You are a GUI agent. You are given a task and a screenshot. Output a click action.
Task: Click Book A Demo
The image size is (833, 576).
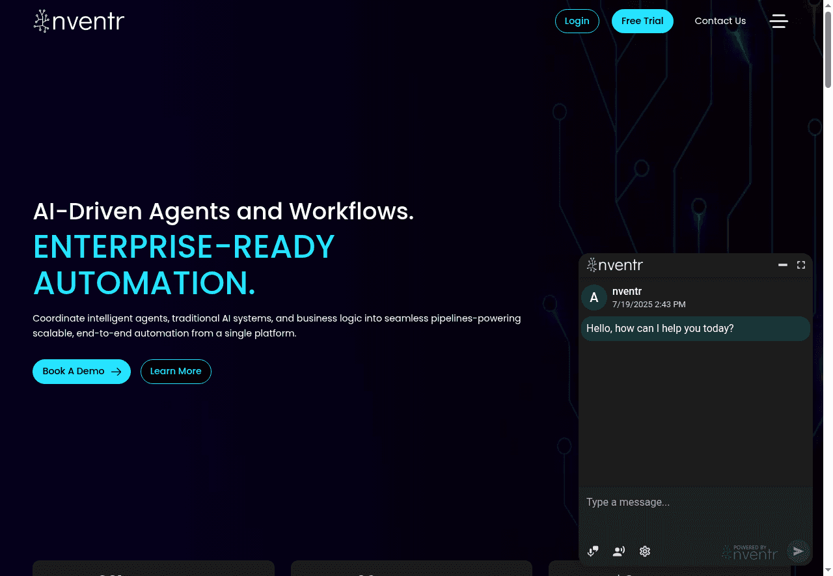pos(81,371)
